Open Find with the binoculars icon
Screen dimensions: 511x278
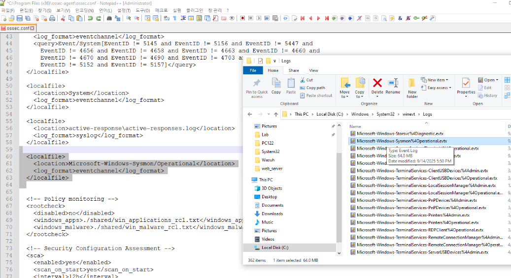click(x=109, y=18)
